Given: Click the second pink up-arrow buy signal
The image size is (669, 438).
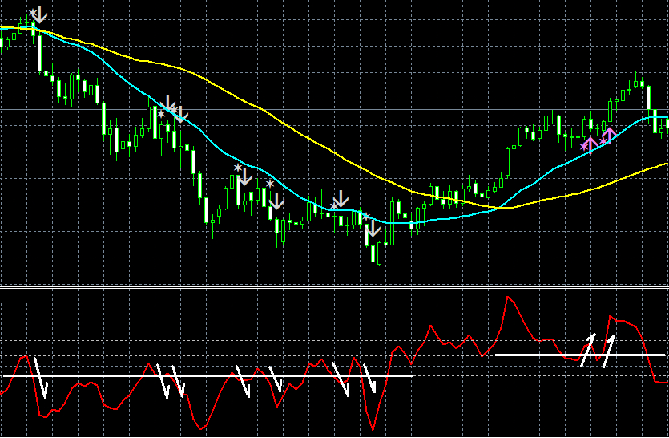Looking at the screenshot, I should click(x=609, y=136).
